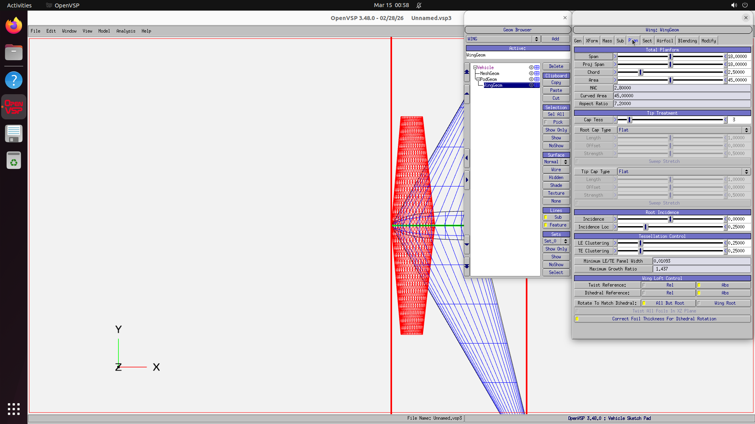Screen dimensions: 755x424
Task: Toggle the MeshGeom eye visibility icon
Action: pyautogui.click(x=531, y=73)
